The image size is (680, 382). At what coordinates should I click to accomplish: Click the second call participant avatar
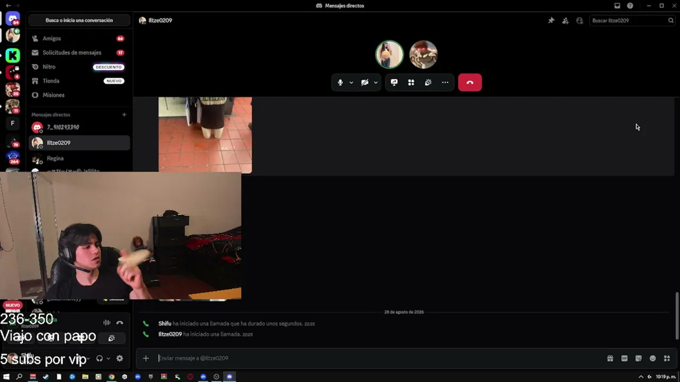tap(423, 55)
